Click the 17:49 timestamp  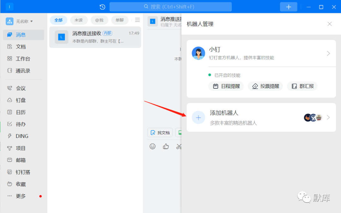[x=134, y=33]
